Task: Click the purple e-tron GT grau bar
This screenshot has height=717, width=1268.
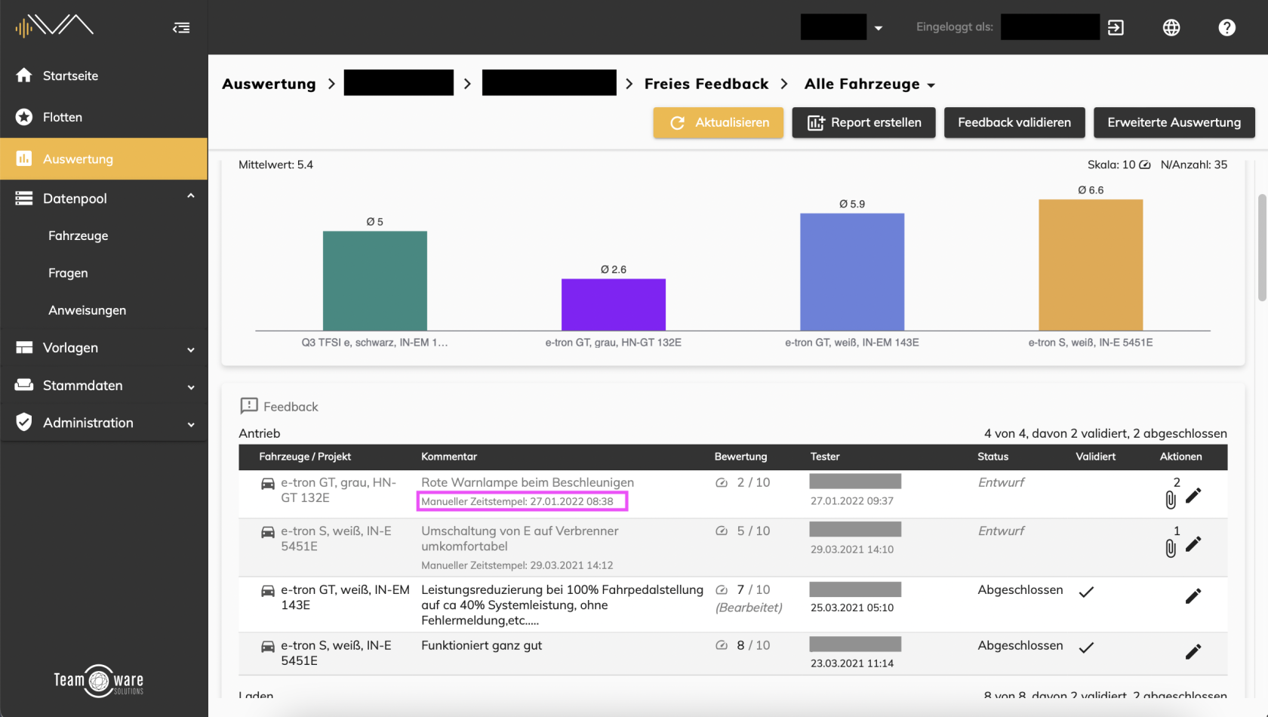Action: click(x=614, y=305)
